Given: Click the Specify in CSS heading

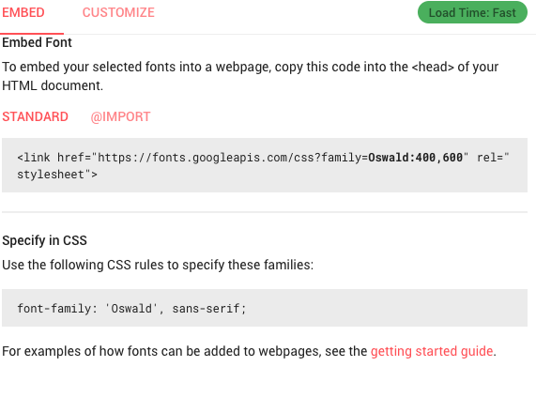Looking at the screenshot, I should [44, 240].
